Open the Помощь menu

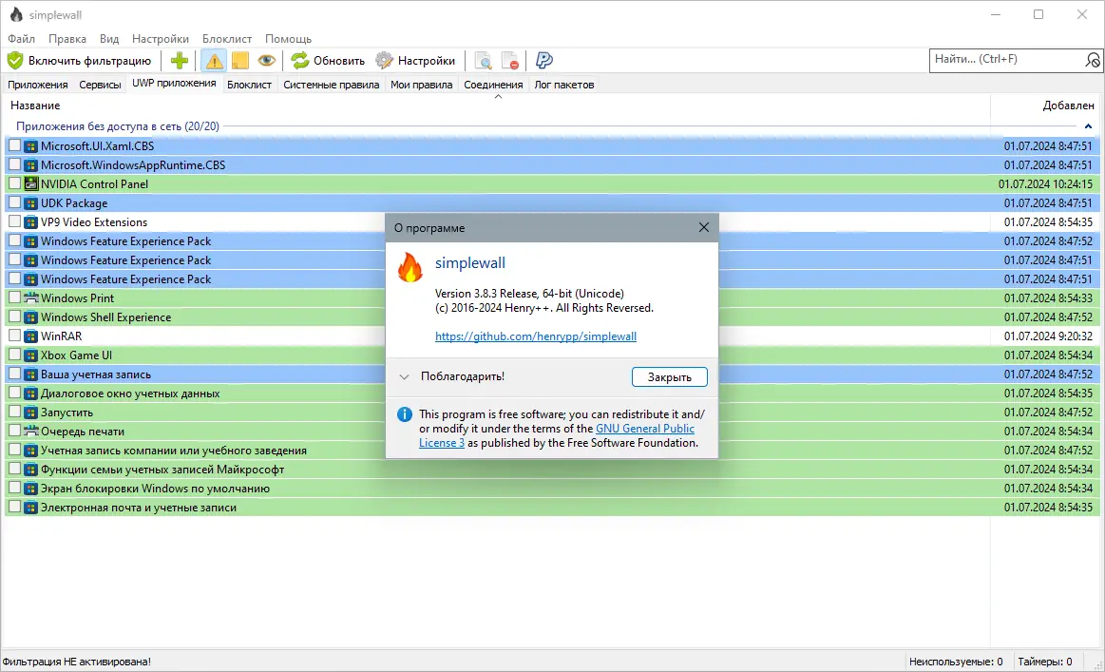[x=288, y=39]
